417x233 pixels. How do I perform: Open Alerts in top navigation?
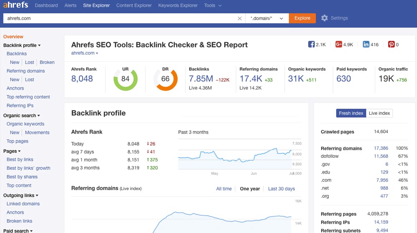70,5
